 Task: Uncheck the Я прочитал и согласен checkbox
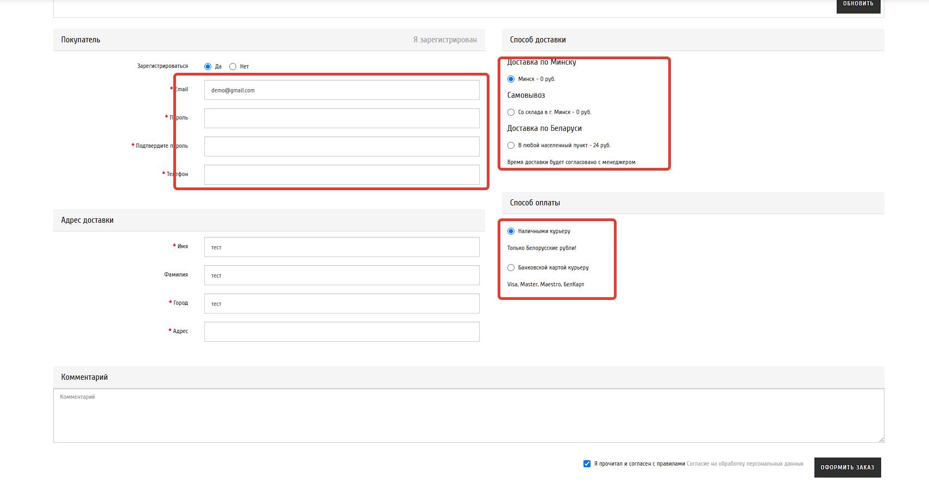pos(587,463)
